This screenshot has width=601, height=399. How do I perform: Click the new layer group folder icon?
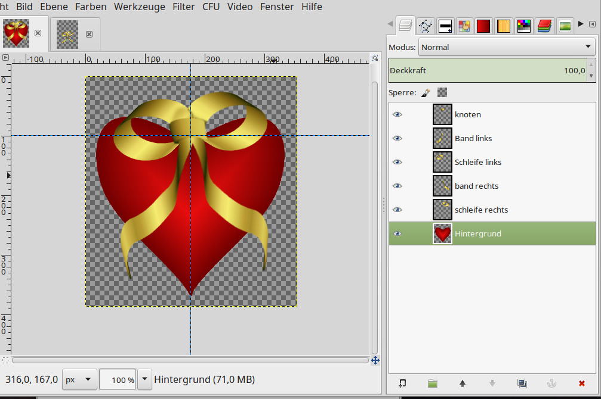coord(433,384)
